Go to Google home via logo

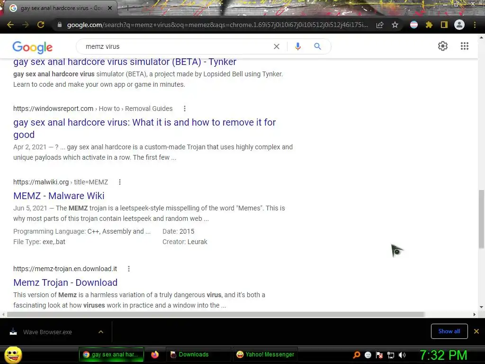(x=33, y=47)
